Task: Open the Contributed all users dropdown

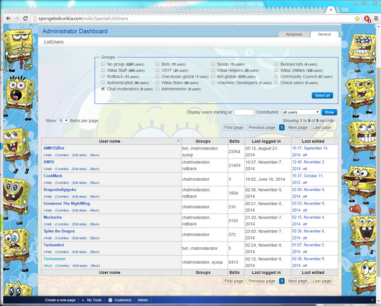Action: coord(301,112)
